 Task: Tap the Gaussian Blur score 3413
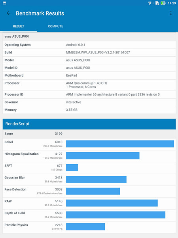pyautogui.click(x=59, y=178)
